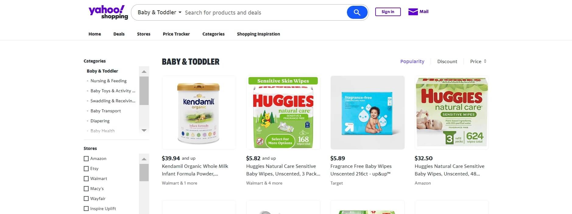Open the Deals navigation tab
Image resolution: width=572 pixels, height=214 pixels.
[119, 34]
